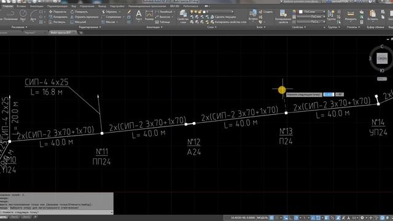Click the dynamic input distance field
This screenshot has width=393, height=221.
(x=329, y=95)
